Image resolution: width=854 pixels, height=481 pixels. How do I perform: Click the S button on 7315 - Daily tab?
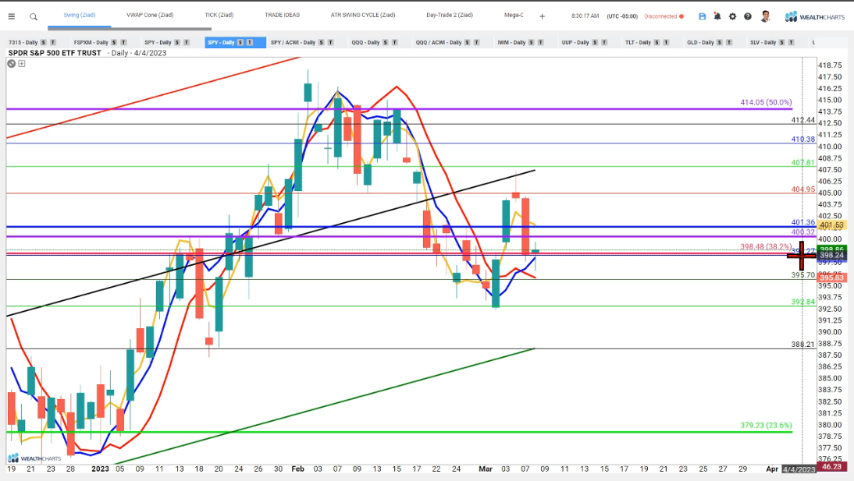click(43, 42)
